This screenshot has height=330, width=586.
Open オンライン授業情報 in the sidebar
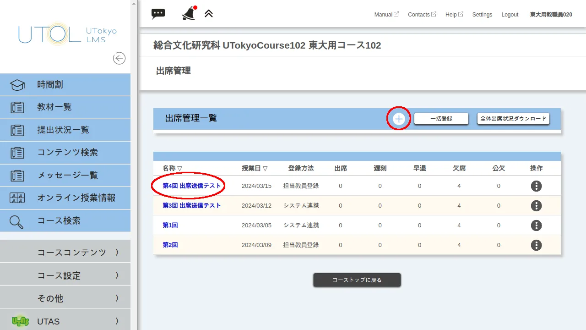pyautogui.click(x=65, y=198)
